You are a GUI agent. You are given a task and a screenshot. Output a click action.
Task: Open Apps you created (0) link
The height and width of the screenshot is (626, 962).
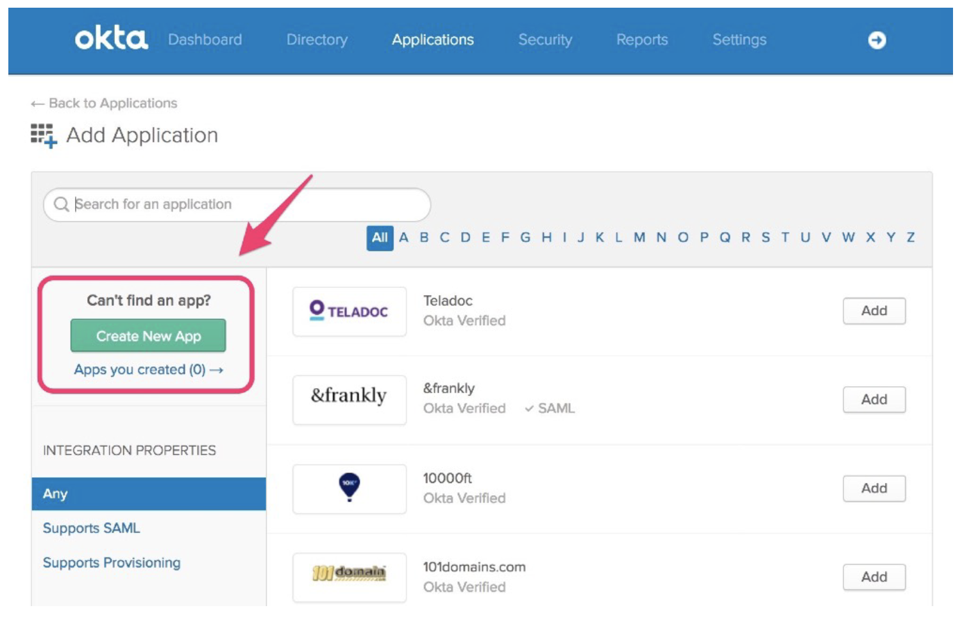[148, 370]
